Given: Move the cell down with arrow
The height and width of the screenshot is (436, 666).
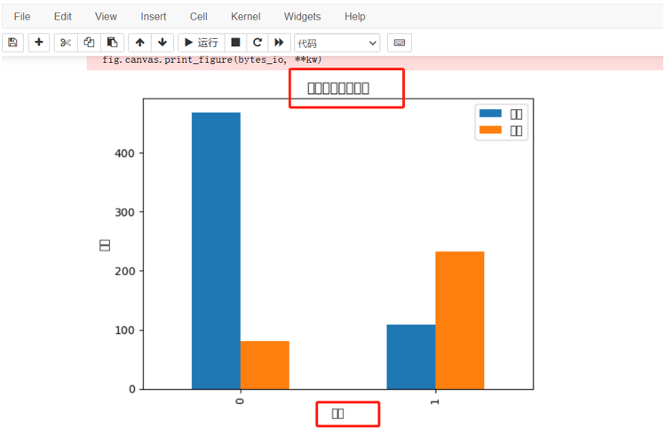Looking at the screenshot, I should click(162, 43).
